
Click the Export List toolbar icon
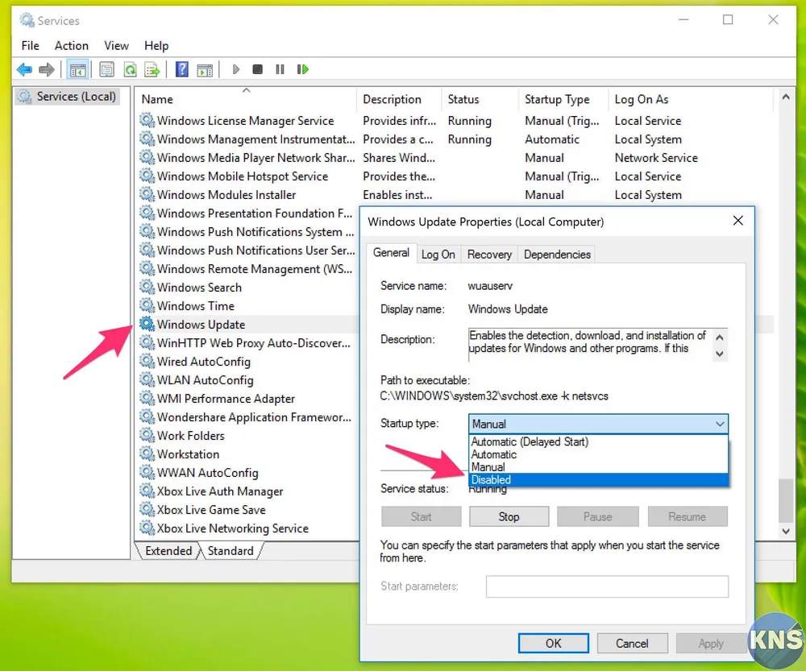[x=152, y=70]
